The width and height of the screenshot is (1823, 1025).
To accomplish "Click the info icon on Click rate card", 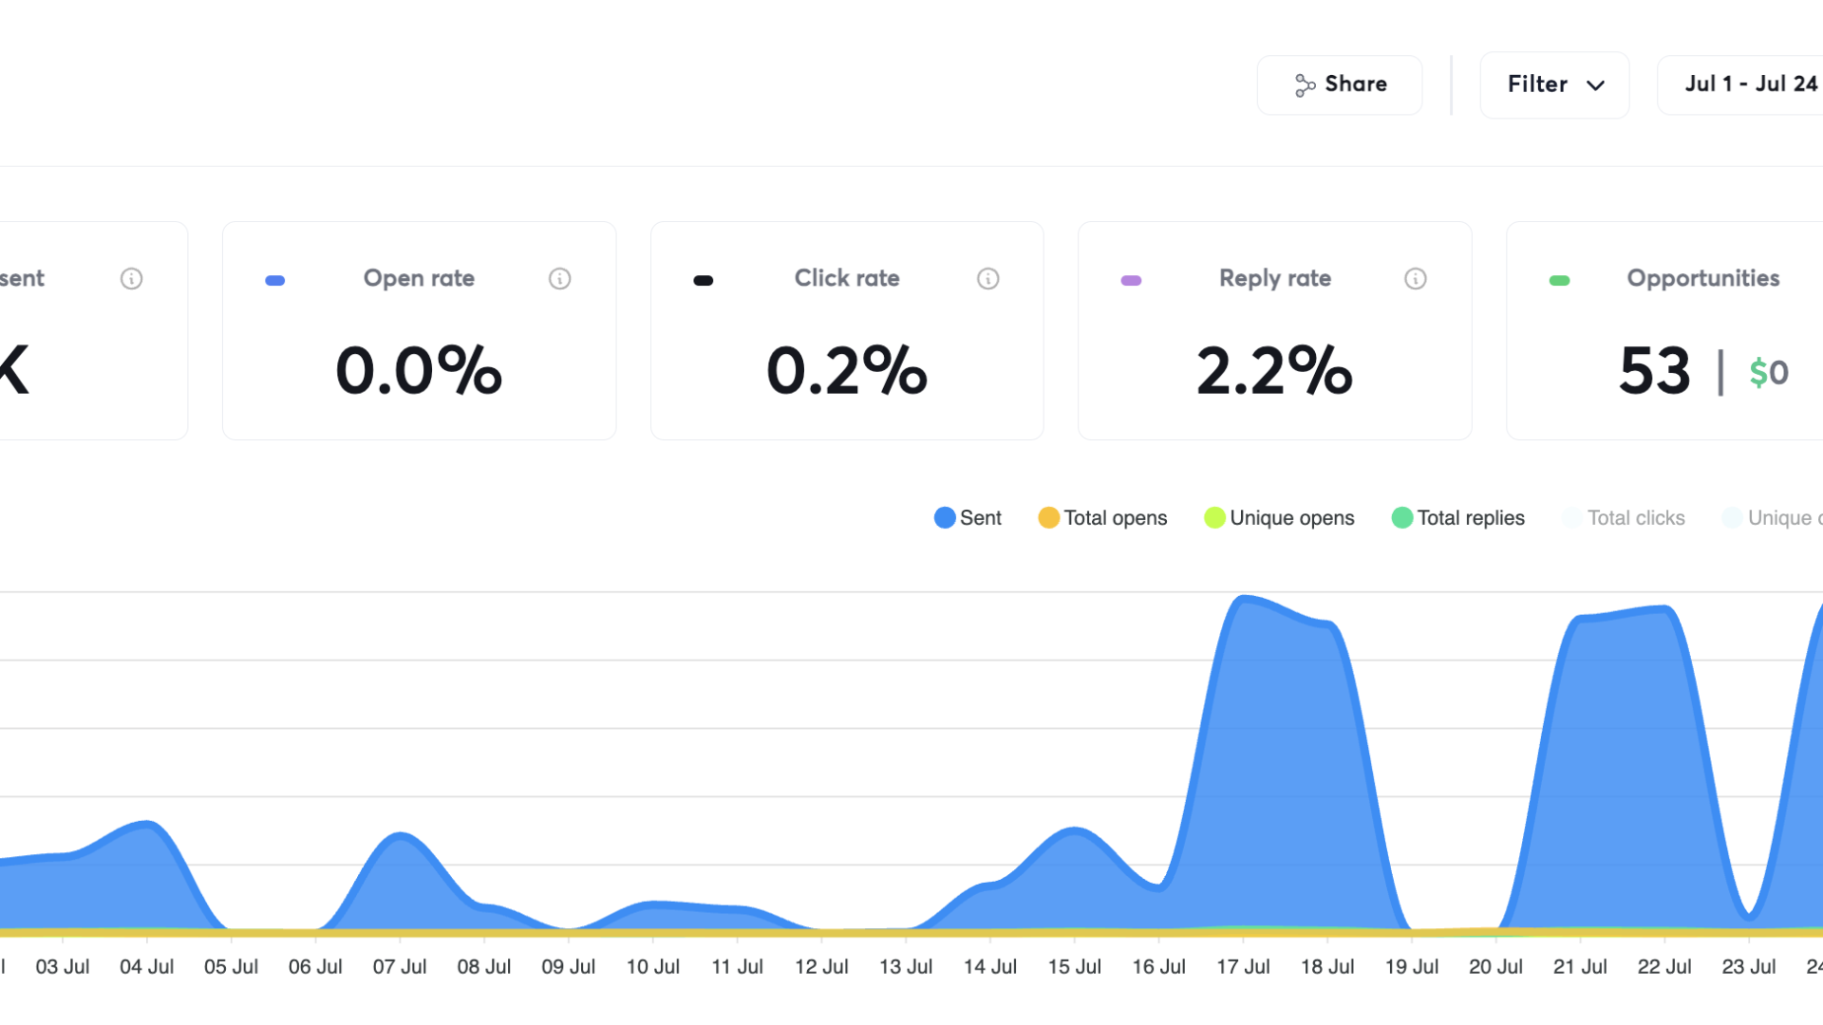I will click(987, 278).
